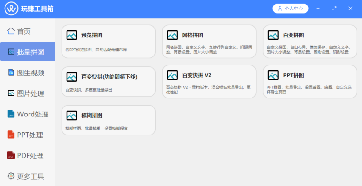The width and height of the screenshot is (362, 186).
Task: Select the 批量拼图 sidebar tab
Action: [x=28, y=52]
